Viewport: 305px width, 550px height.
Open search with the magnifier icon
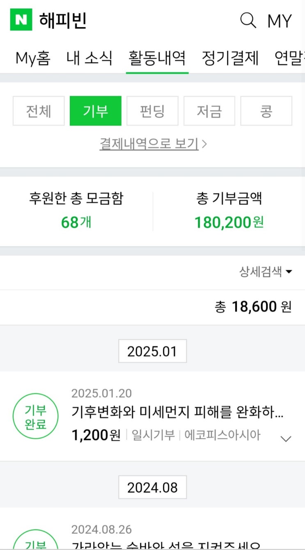248,20
